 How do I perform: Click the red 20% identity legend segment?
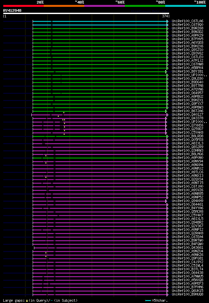[x=24, y=6]
